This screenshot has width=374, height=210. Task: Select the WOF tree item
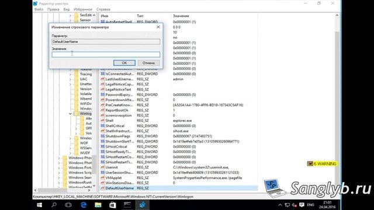84,143
